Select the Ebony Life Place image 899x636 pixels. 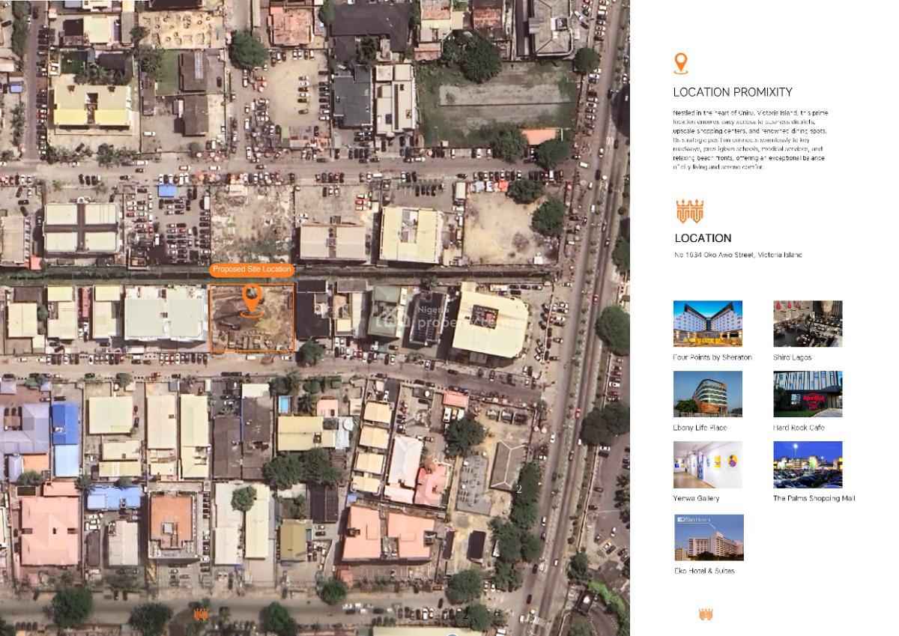click(x=707, y=394)
